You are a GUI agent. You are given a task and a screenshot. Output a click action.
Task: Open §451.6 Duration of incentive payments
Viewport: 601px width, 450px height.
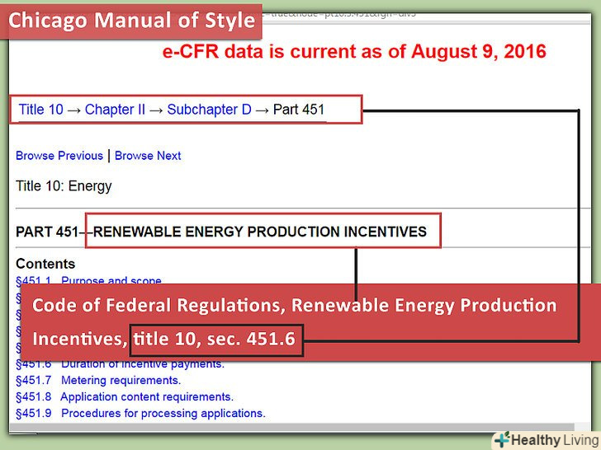pos(120,364)
